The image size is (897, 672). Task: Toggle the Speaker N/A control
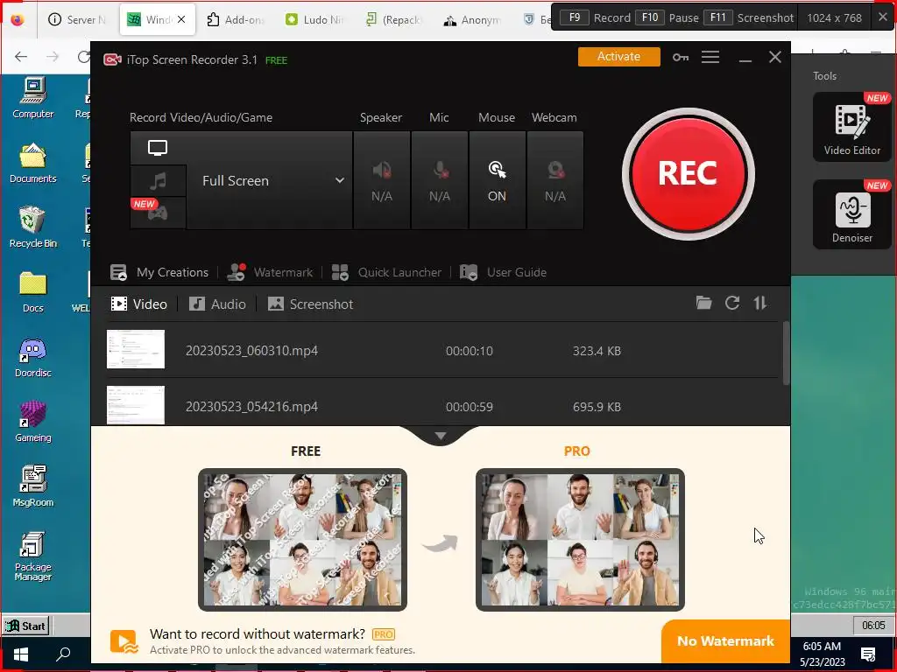point(382,180)
